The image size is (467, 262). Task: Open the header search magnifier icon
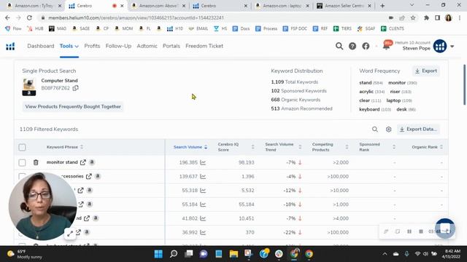pos(339,46)
